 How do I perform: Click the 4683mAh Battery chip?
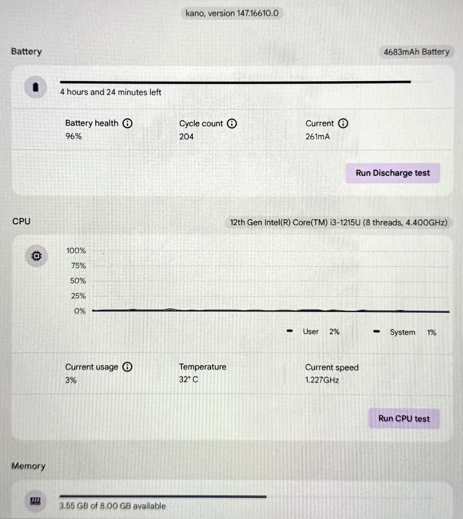click(416, 52)
